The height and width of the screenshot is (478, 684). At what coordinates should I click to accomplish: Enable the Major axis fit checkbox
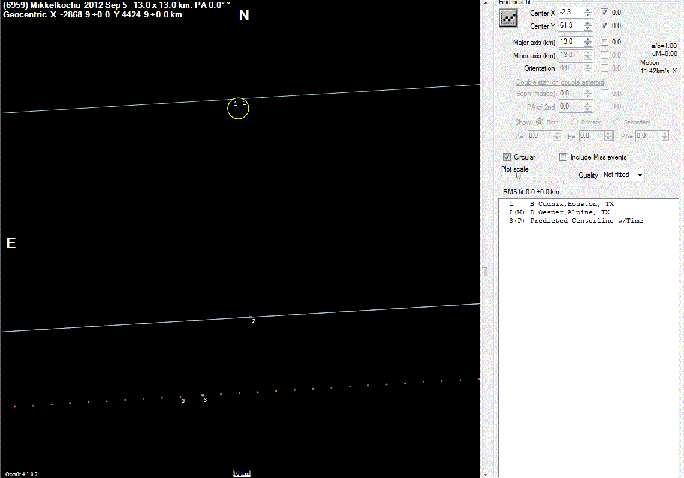605,42
